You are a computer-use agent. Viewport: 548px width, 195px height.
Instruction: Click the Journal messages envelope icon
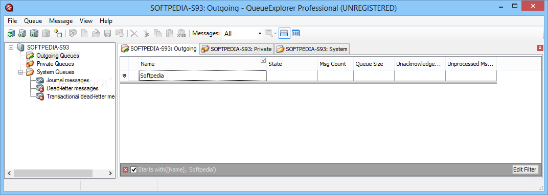click(x=40, y=81)
